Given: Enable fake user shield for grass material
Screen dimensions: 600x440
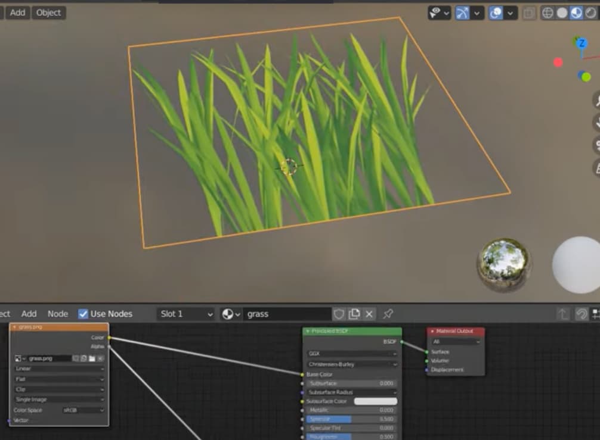Looking at the screenshot, I should 338,314.
